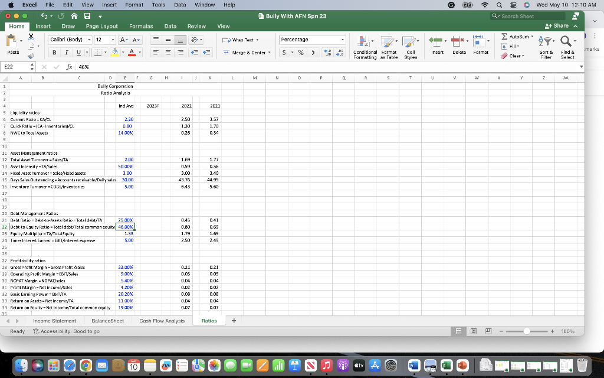Click the Home icon in title bar
The image size is (604, 378).
coord(74,16)
